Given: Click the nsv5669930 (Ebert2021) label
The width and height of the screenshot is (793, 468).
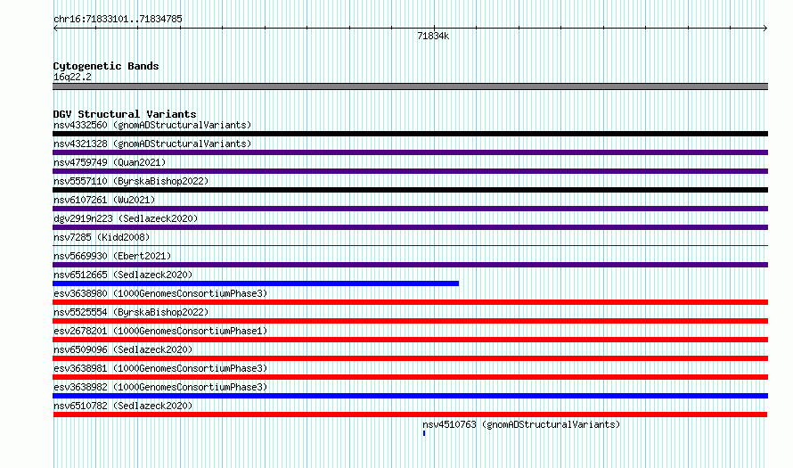Looking at the screenshot, I should (x=112, y=256).
